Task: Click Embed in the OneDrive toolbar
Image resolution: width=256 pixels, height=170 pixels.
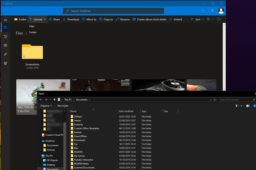Action: [x=176, y=19]
